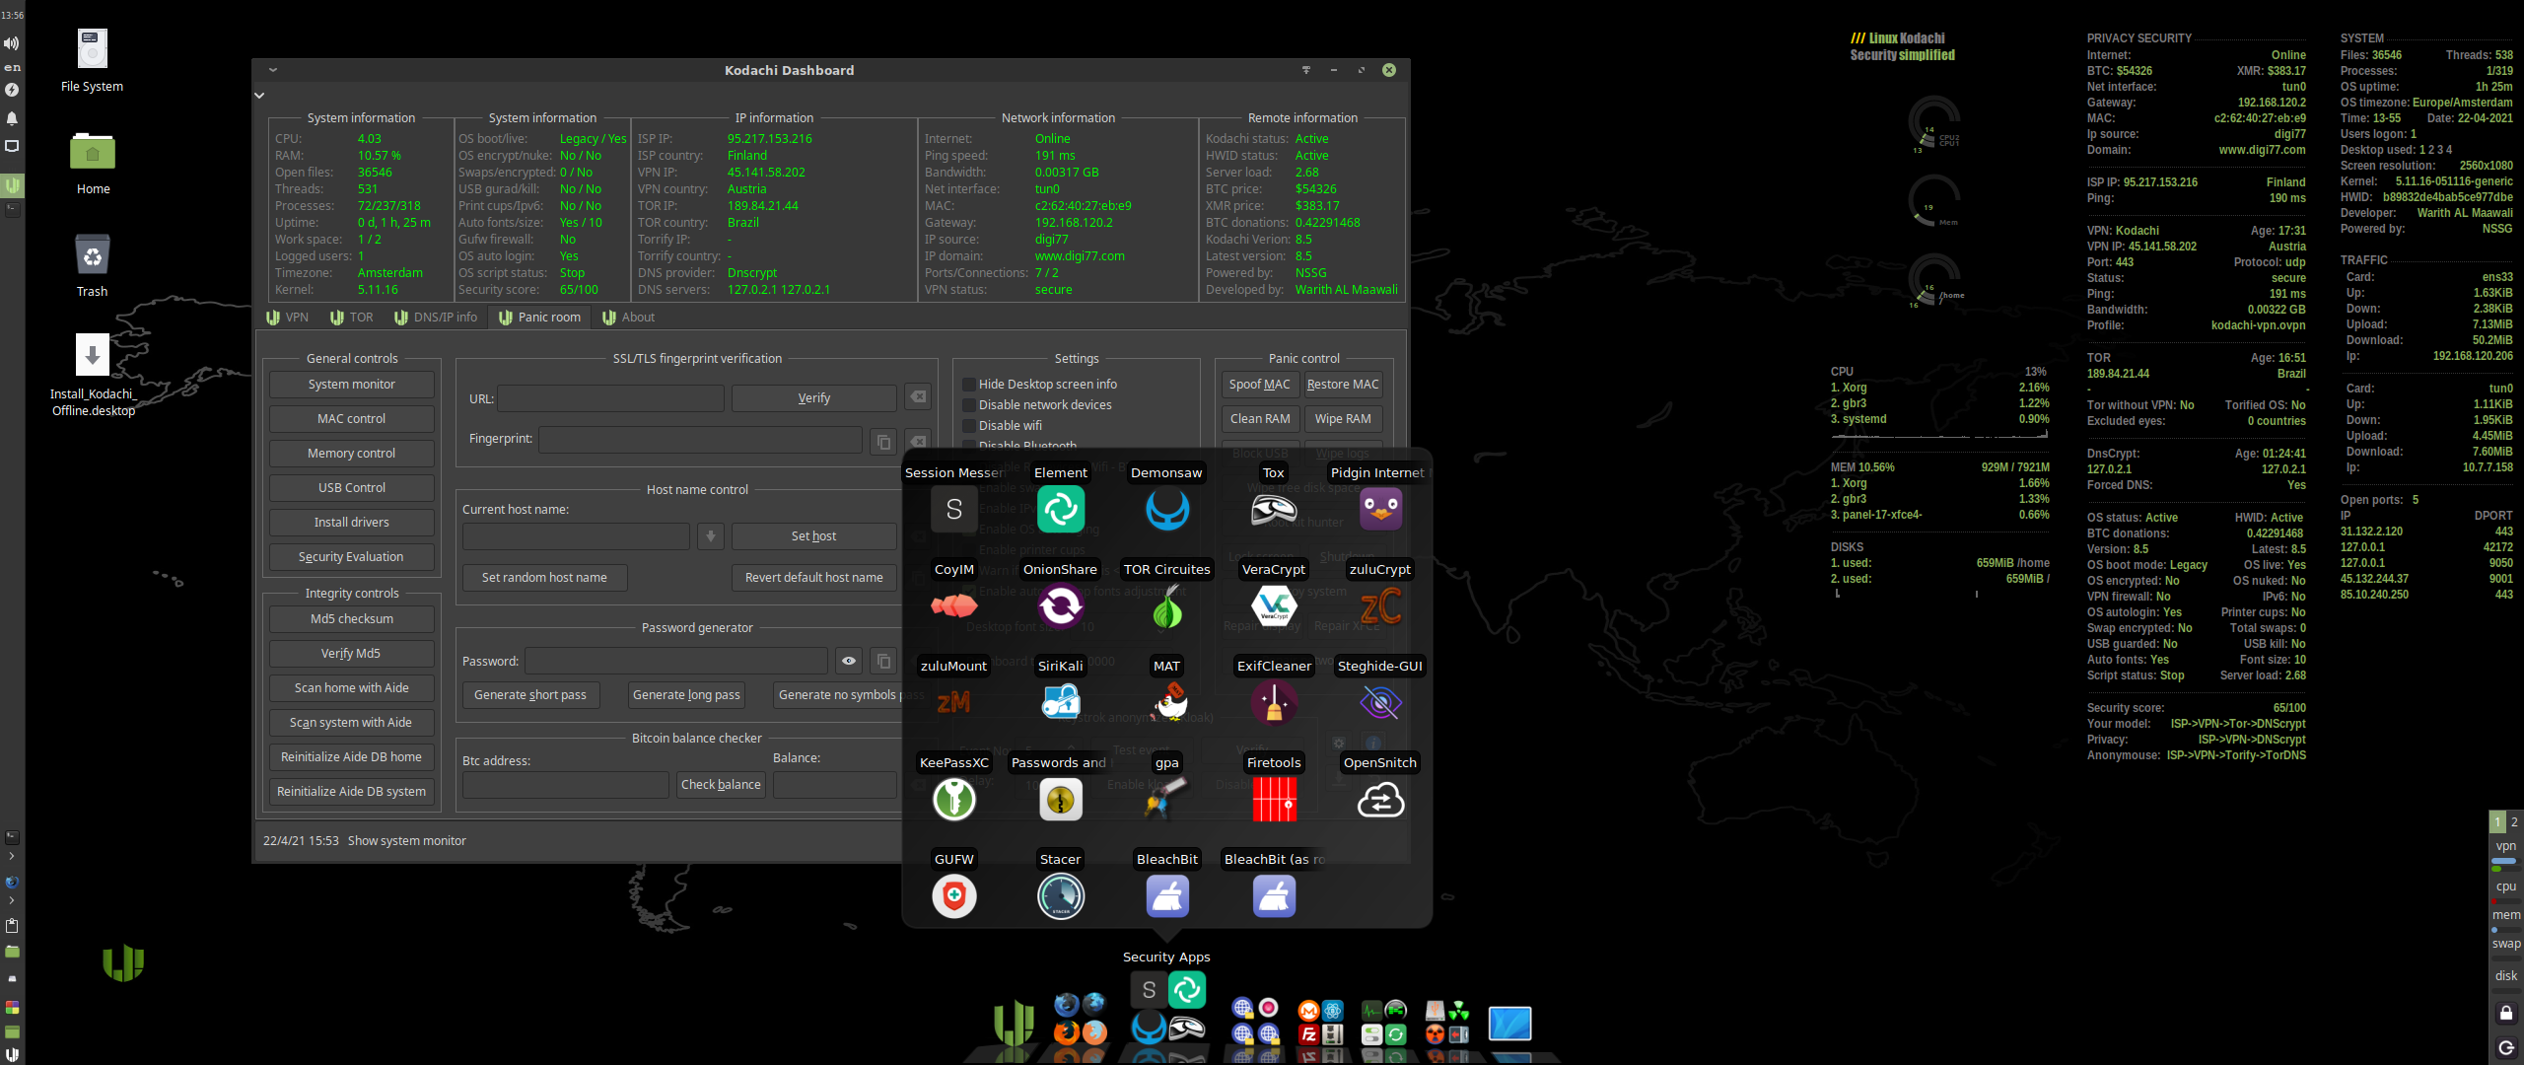The image size is (2524, 1065).
Task: Click the lock screen icon in right panel
Action: (x=2506, y=1013)
